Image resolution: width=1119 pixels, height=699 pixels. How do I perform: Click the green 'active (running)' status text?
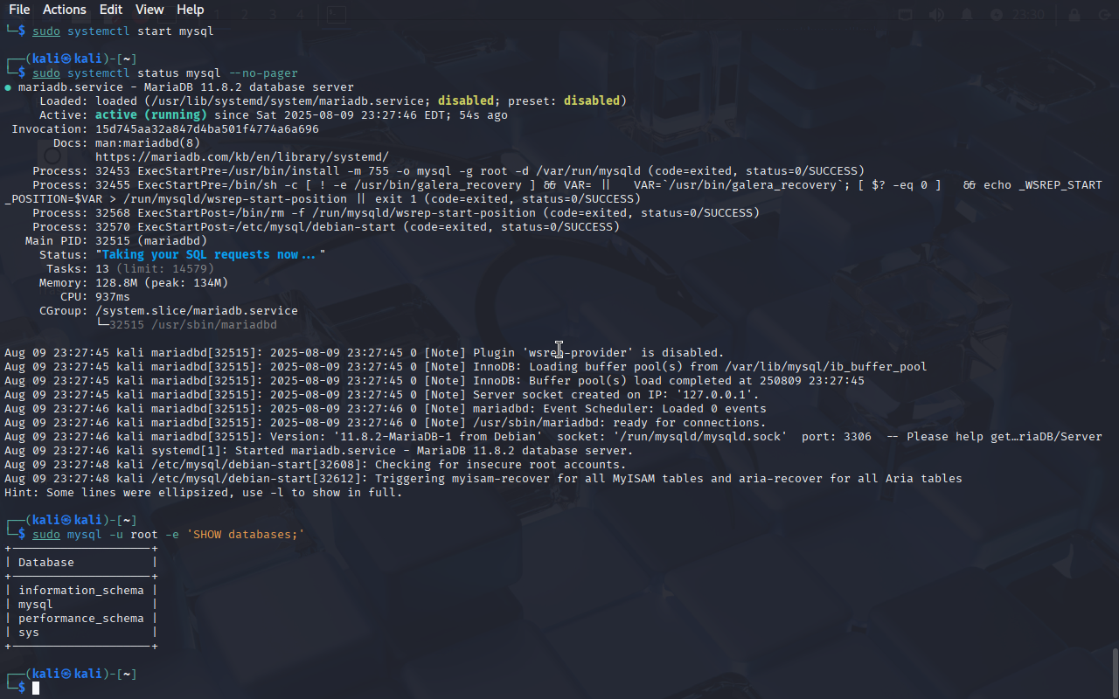click(151, 115)
